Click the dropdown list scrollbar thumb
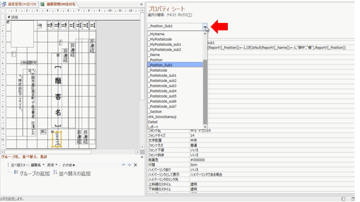This screenshot has height=202, width=360. [x=205, y=91]
